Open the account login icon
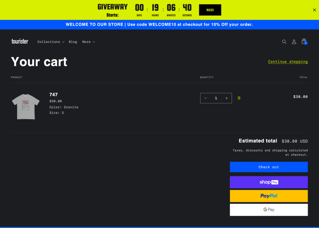The width and height of the screenshot is (319, 228). tap(294, 42)
